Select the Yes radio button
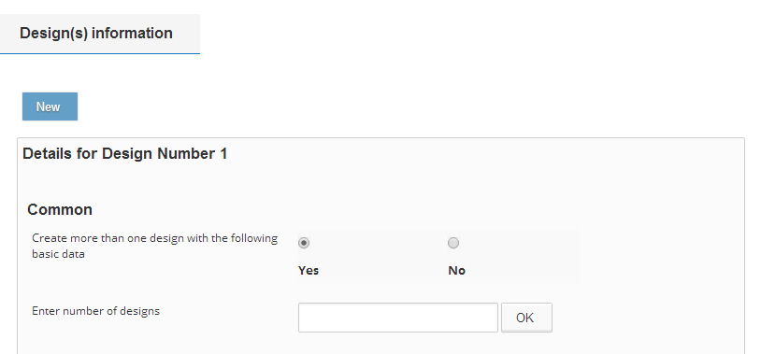The height and width of the screenshot is (354, 761). pos(304,243)
